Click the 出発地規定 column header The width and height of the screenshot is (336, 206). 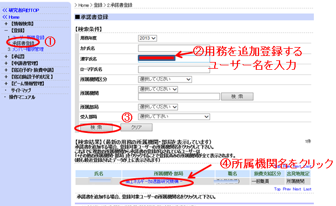pos(298,174)
